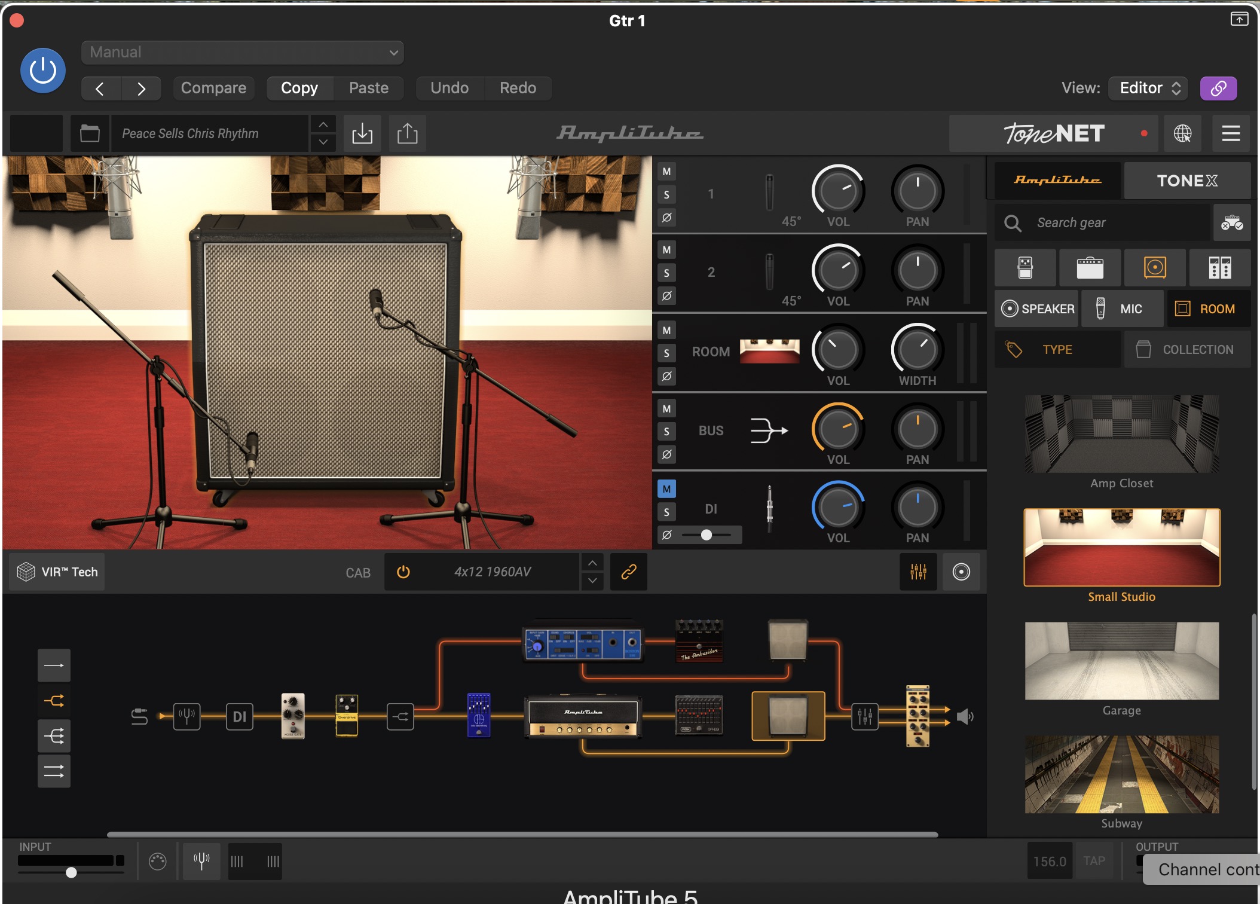Invert phase on mic channel 2

[666, 295]
